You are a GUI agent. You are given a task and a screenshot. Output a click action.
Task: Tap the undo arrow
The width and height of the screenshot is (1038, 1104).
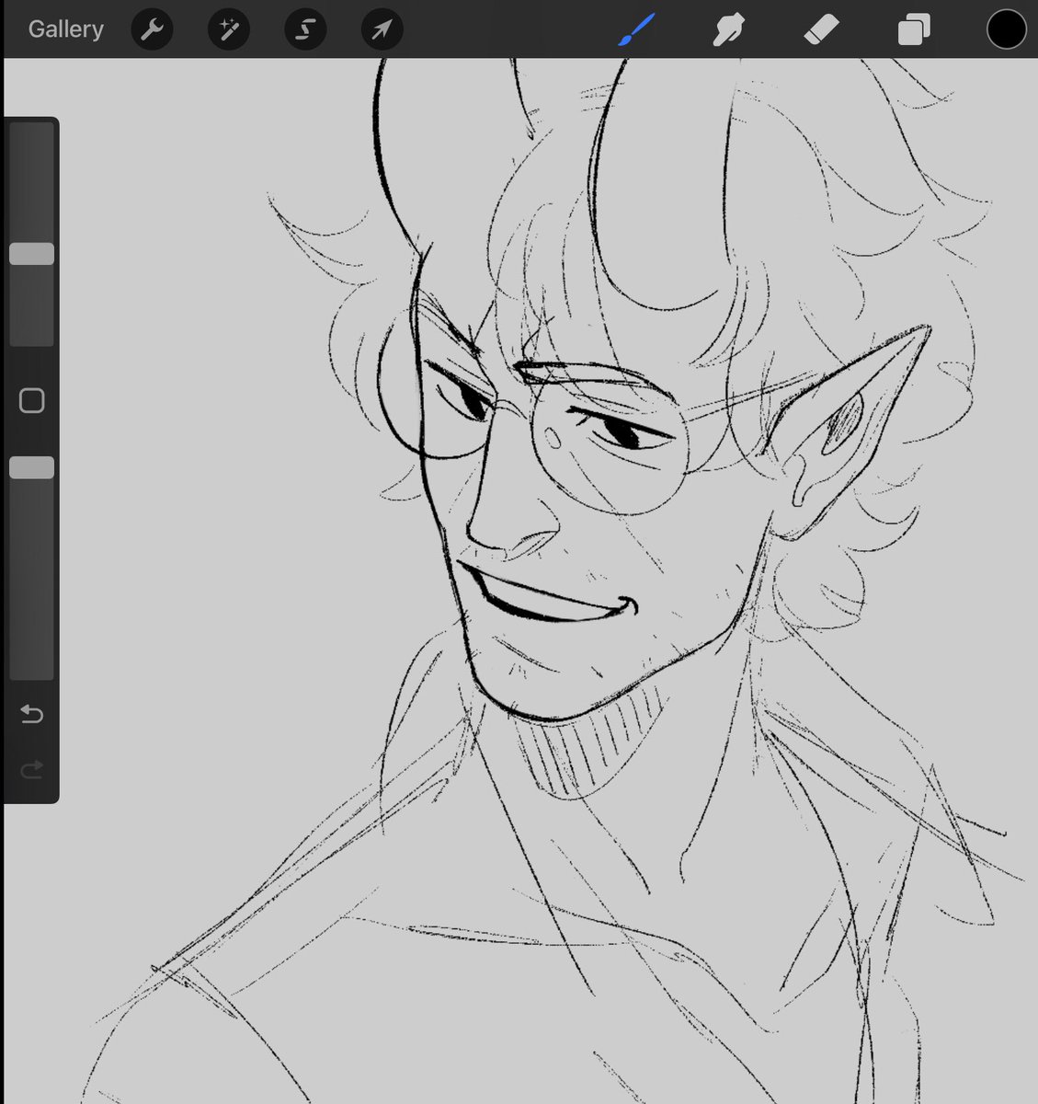[x=31, y=714]
